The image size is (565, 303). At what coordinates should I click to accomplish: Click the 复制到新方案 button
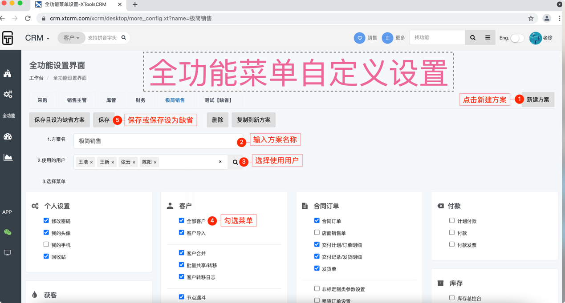[x=254, y=120]
